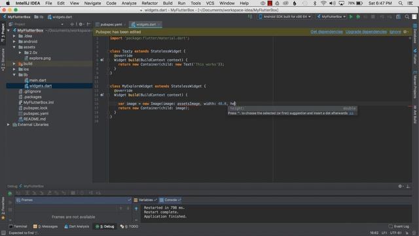Viewport: 419px width, 236px height.
Task: Open the Flutter tool window on right stripe
Action: tap(415, 57)
